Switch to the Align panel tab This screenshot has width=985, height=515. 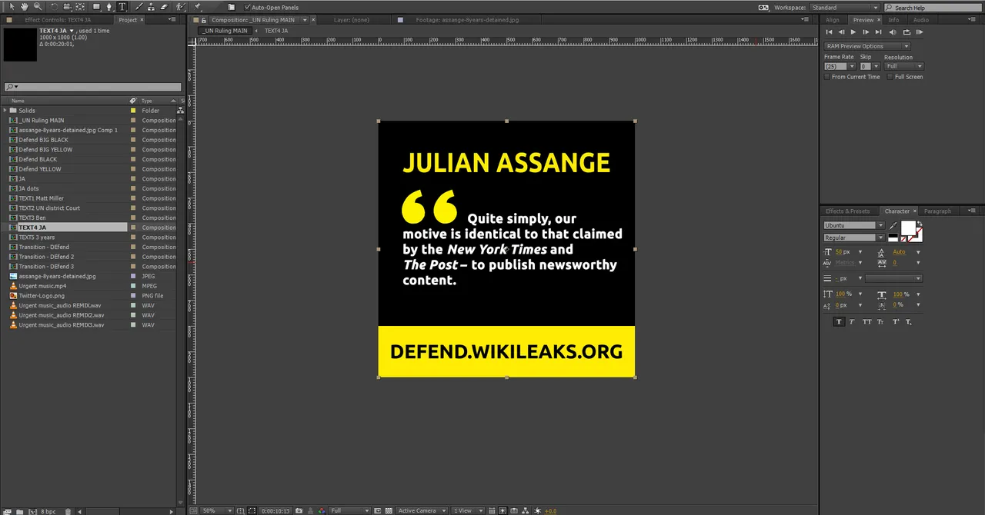click(833, 20)
